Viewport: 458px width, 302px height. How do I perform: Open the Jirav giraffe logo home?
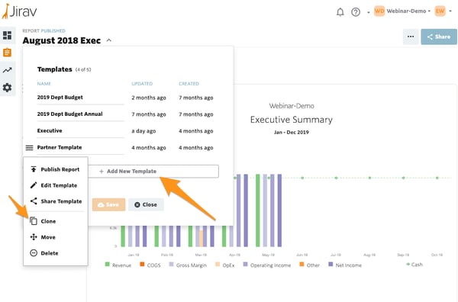pyautogui.click(x=20, y=11)
